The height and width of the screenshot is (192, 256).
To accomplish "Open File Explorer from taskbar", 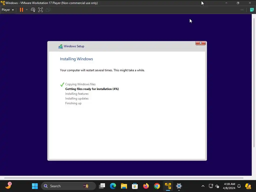I will click(x=124, y=186).
